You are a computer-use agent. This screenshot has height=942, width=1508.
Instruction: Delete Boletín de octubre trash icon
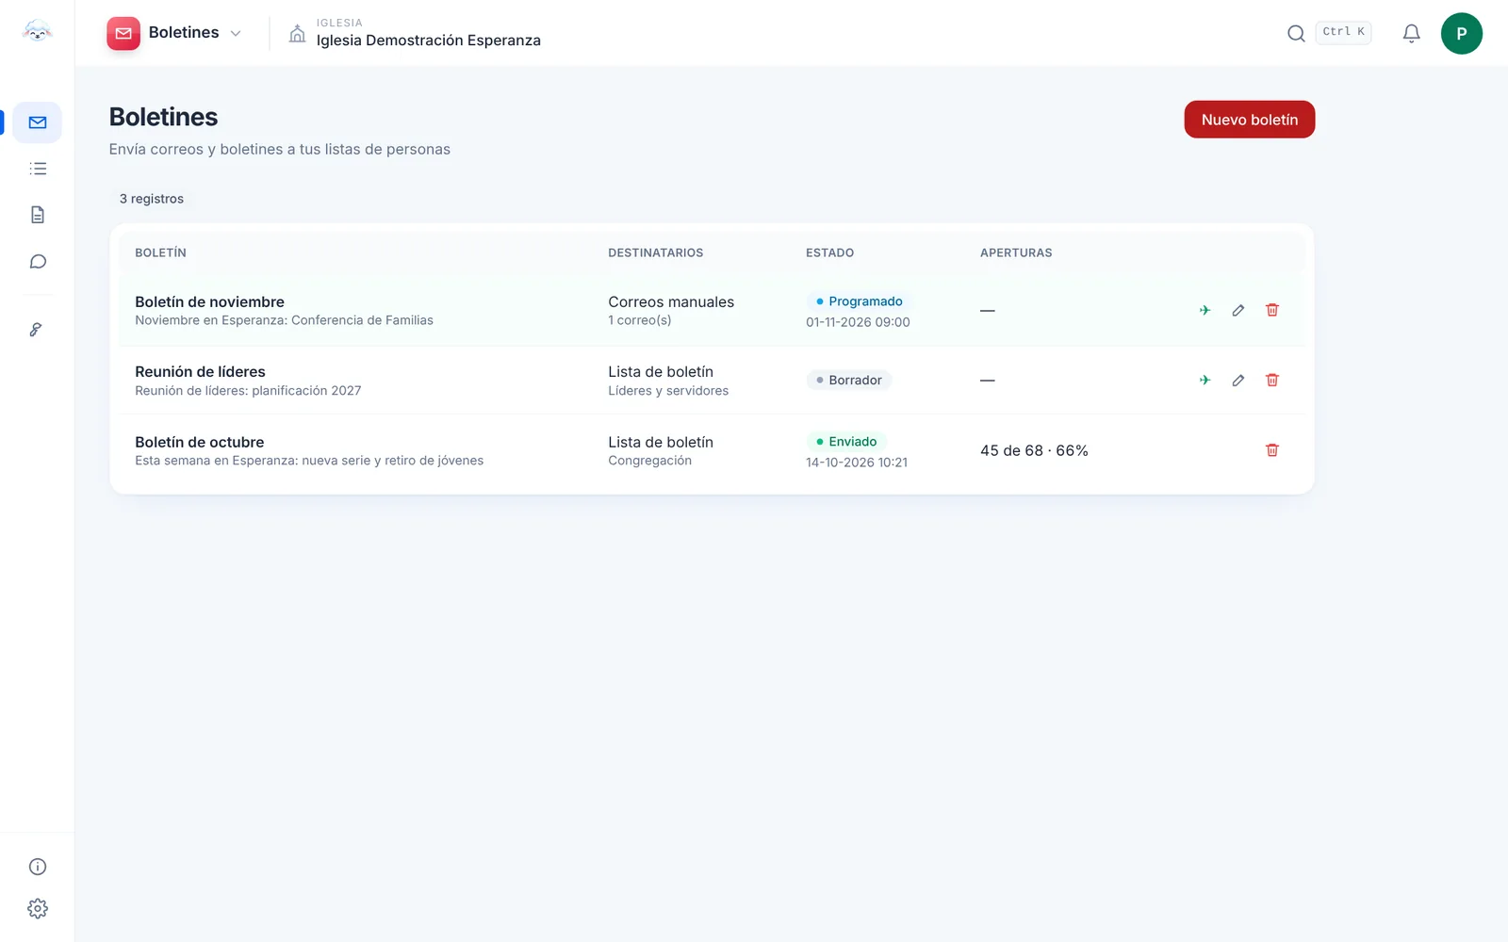(x=1272, y=450)
